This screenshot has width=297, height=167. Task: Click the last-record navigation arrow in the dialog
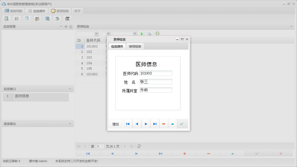click(154, 124)
